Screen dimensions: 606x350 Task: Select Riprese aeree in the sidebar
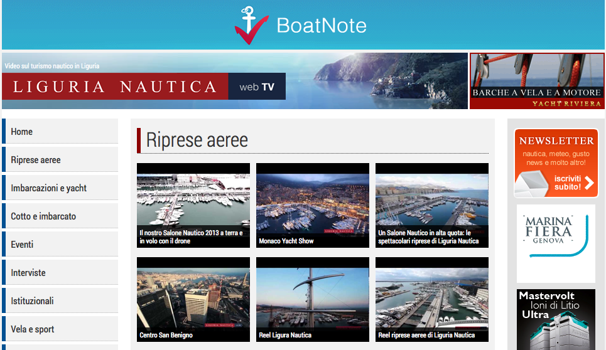pyautogui.click(x=60, y=159)
